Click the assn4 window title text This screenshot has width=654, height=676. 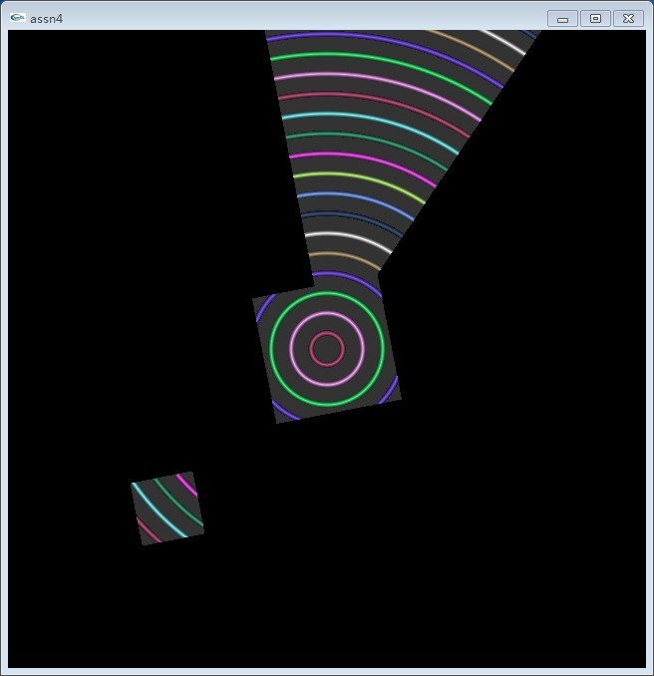tap(46, 19)
